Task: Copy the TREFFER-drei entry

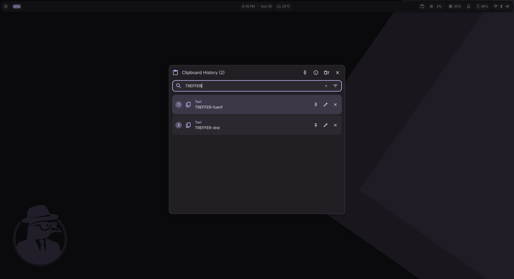Action: (188, 125)
